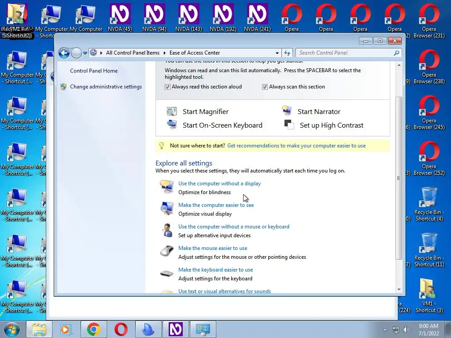Click the On-Screen Keyboard icon
The height and width of the screenshot is (338, 451).
[x=172, y=125]
